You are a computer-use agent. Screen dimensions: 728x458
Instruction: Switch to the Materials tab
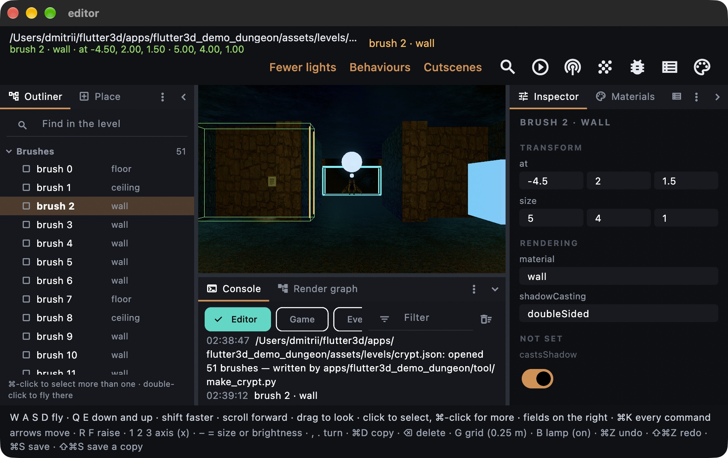click(625, 97)
